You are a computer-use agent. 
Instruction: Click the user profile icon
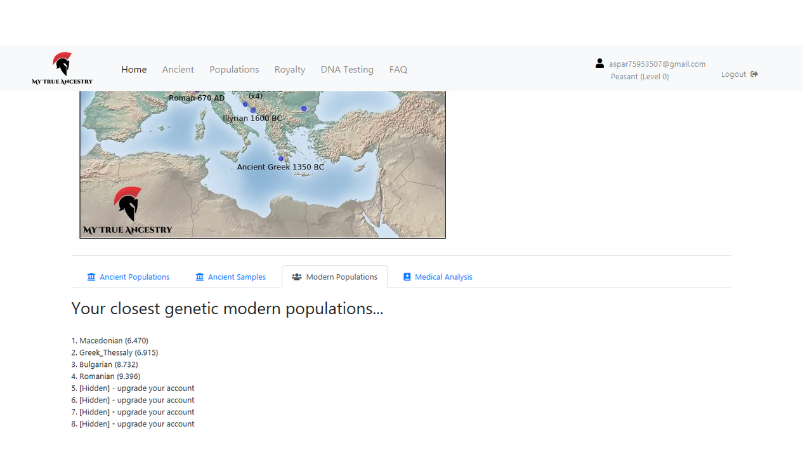coord(599,63)
